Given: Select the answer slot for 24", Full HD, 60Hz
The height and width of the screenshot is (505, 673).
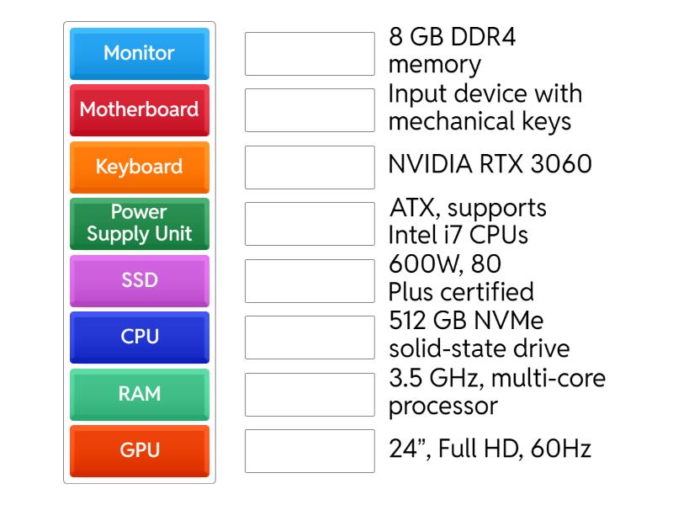Looking at the screenshot, I should (310, 450).
